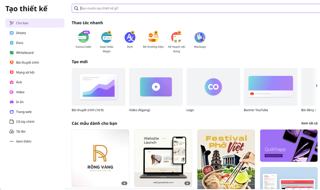Viewport: 320px width, 190px height.
Task: Click the Video (Ngang) caption text
Action: (140, 110)
